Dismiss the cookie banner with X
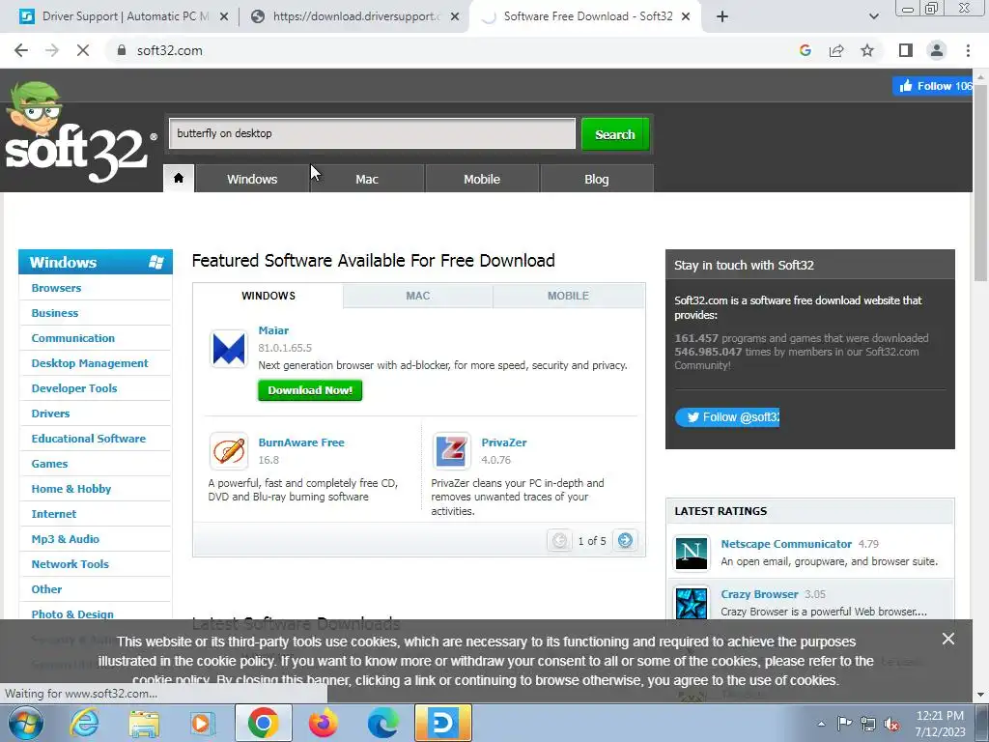 [948, 640]
